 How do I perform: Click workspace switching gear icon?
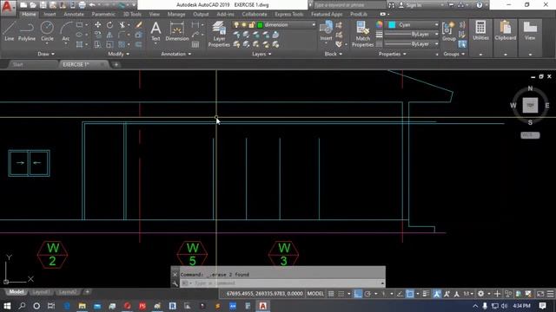(x=480, y=294)
